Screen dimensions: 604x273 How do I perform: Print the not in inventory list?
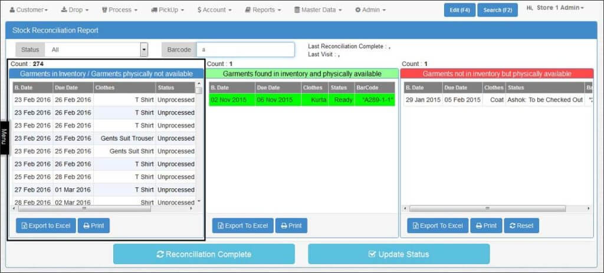click(486, 226)
